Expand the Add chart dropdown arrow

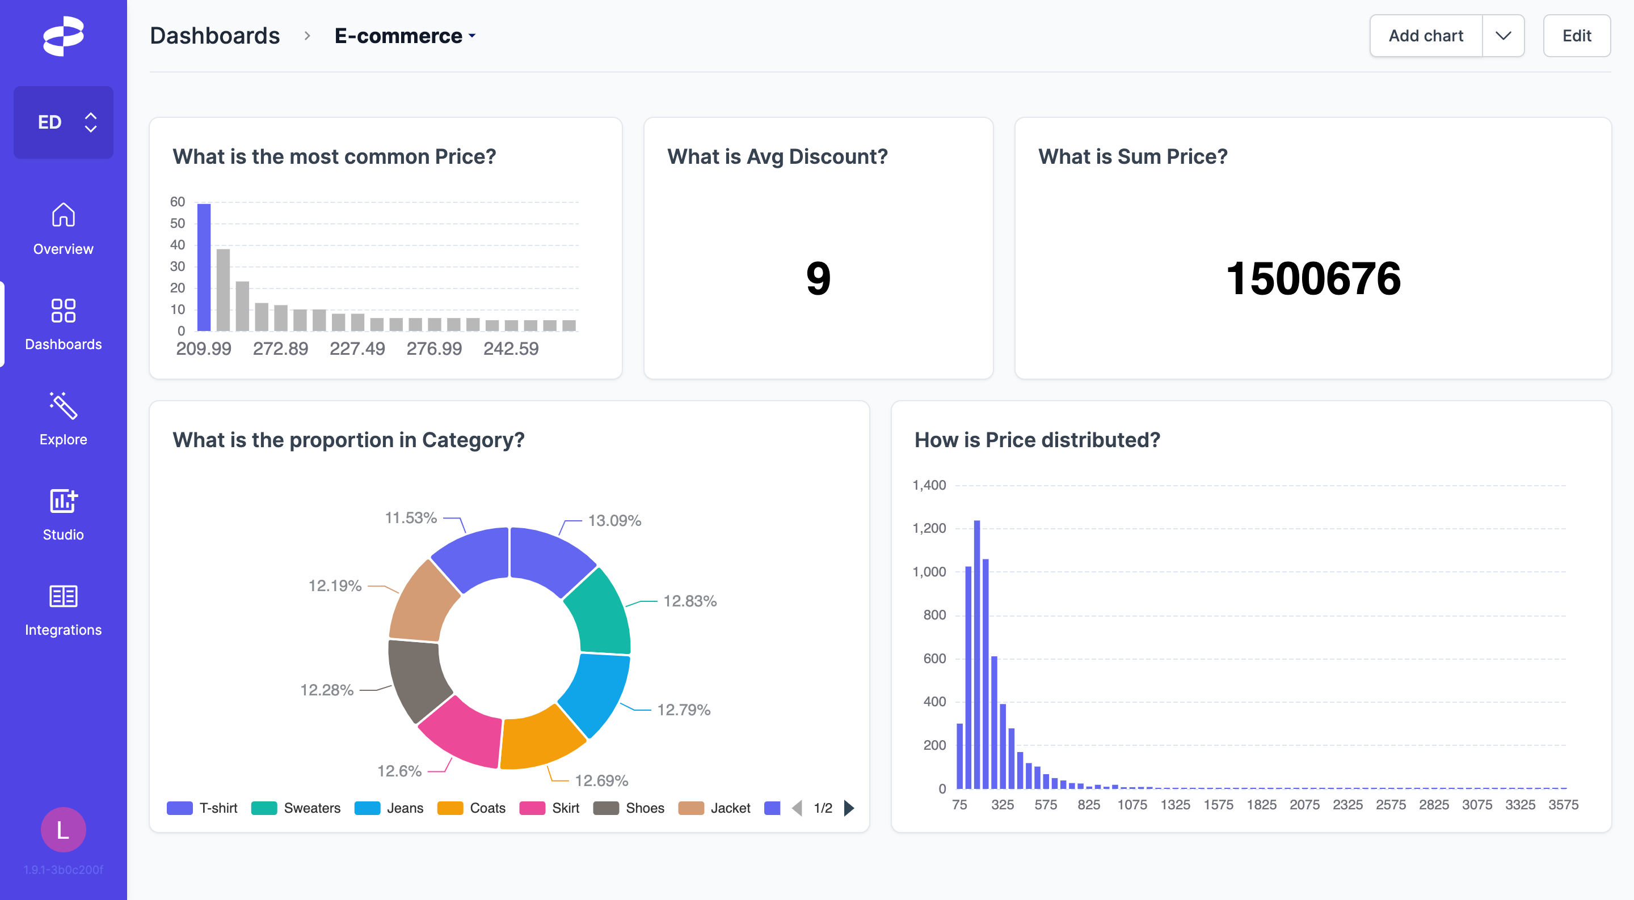point(1503,36)
